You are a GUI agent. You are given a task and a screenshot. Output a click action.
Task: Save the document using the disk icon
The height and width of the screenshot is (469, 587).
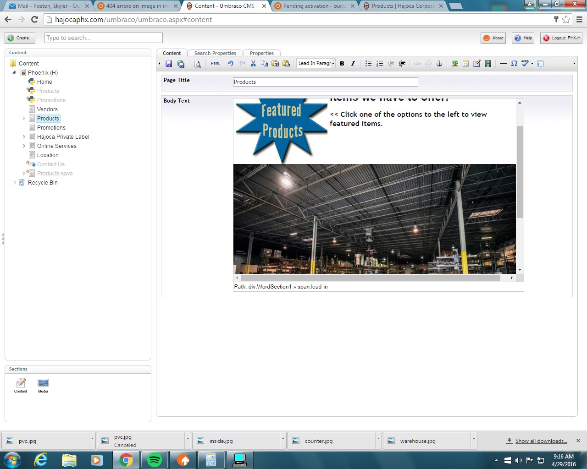[x=169, y=64]
